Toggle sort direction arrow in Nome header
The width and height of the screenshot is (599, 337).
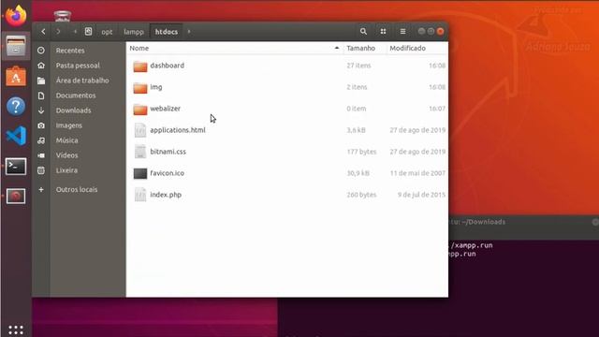337,48
